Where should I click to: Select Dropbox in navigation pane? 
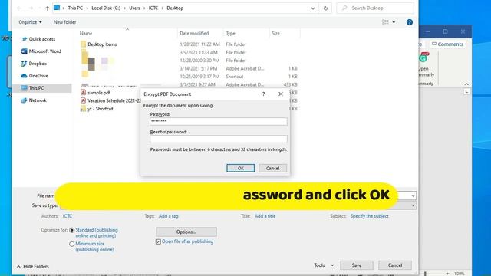(38, 64)
